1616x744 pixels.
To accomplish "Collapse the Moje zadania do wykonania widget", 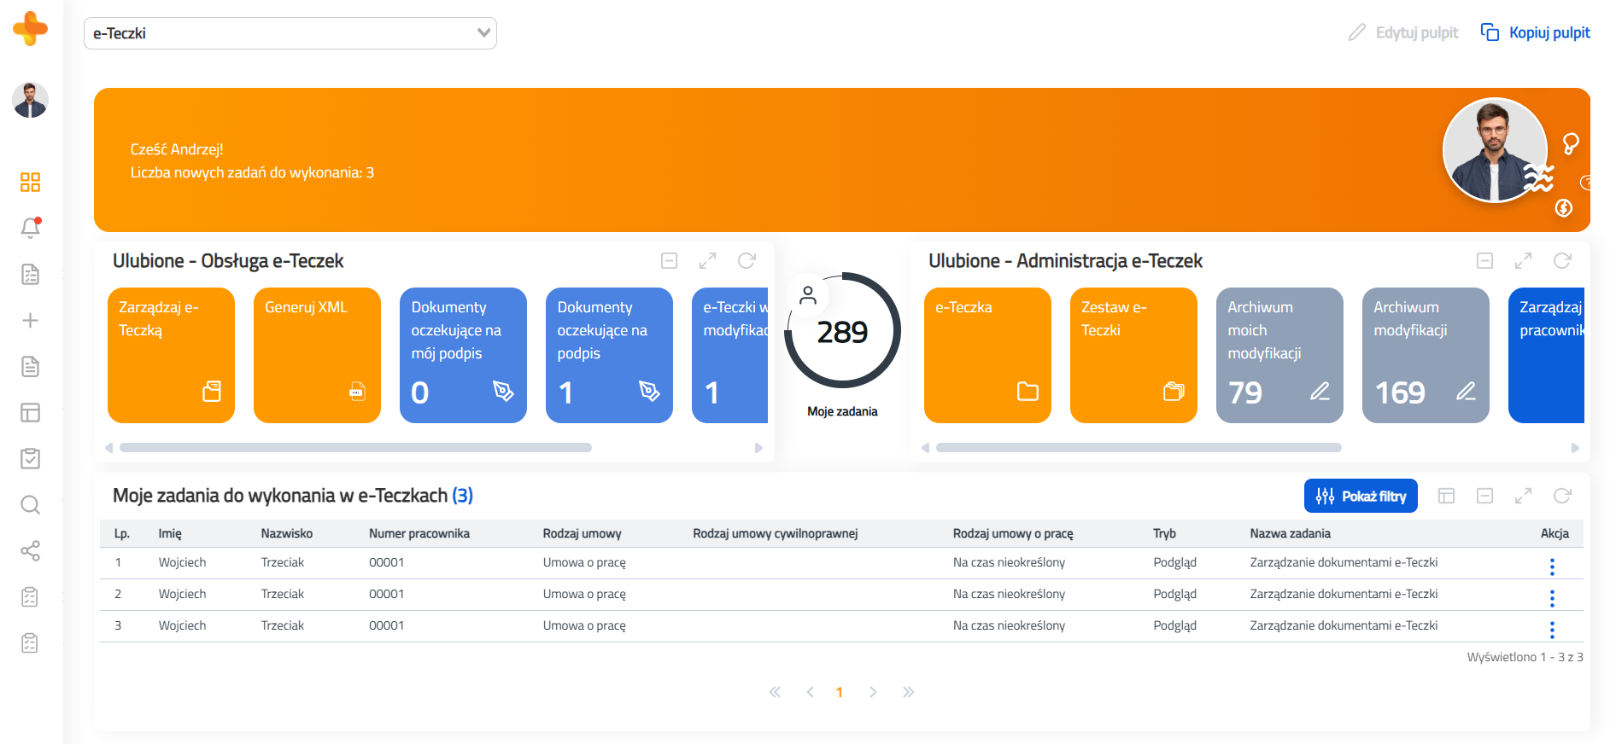I will (x=1485, y=496).
